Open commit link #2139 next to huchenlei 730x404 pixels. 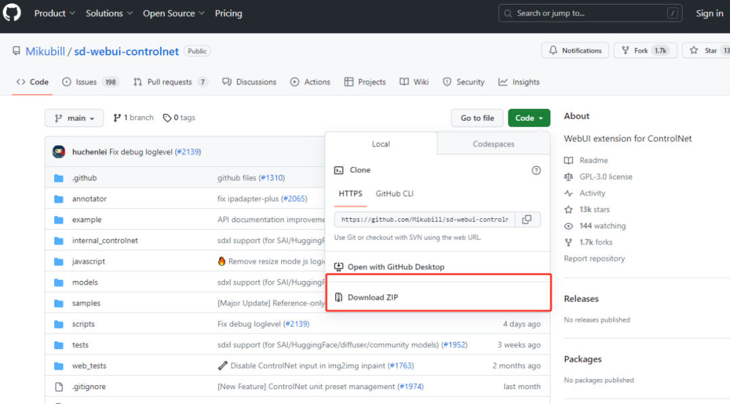point(188,152)
